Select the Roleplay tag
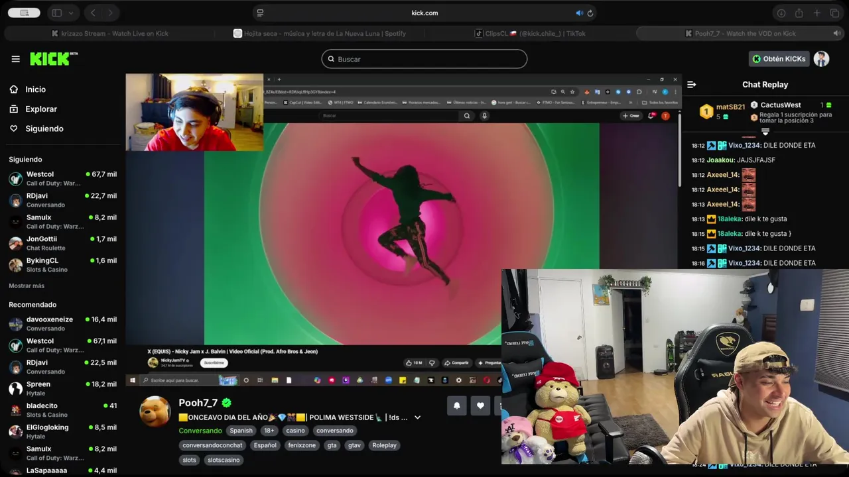Screen dimensions: 849x477 pyautogui.click(x=384, y=445)
